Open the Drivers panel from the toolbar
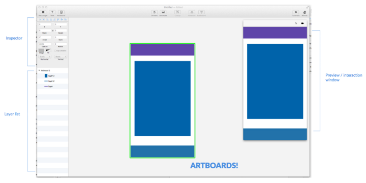This screenshot has height=183, width=366. click(x=154, y=12)
